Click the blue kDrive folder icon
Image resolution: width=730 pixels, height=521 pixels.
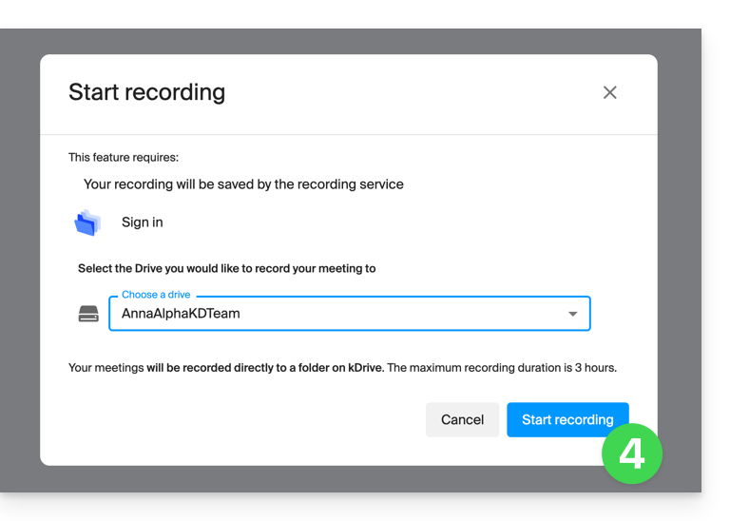(87, 222)
